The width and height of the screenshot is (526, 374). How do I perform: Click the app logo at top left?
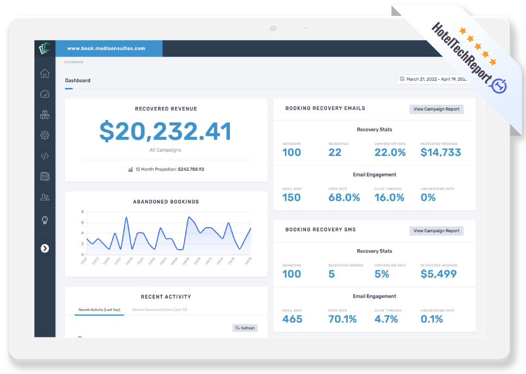(x=45, y=49)
